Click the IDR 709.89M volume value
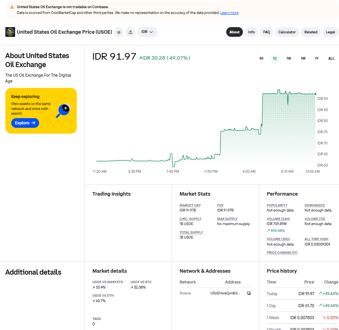This screenshot has width=339, height=330. click(x=277, y=224)
